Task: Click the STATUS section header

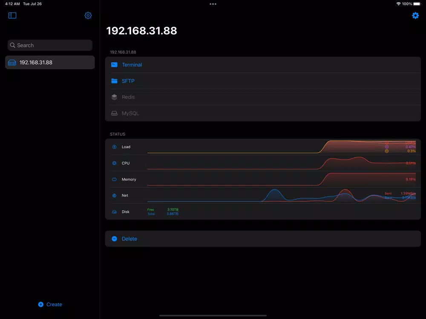Action: click(118, 134)
